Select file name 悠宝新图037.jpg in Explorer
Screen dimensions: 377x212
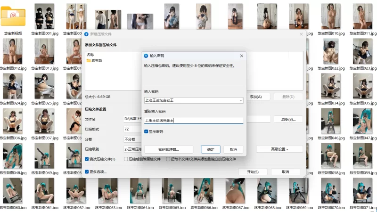[x=45, y=138]
